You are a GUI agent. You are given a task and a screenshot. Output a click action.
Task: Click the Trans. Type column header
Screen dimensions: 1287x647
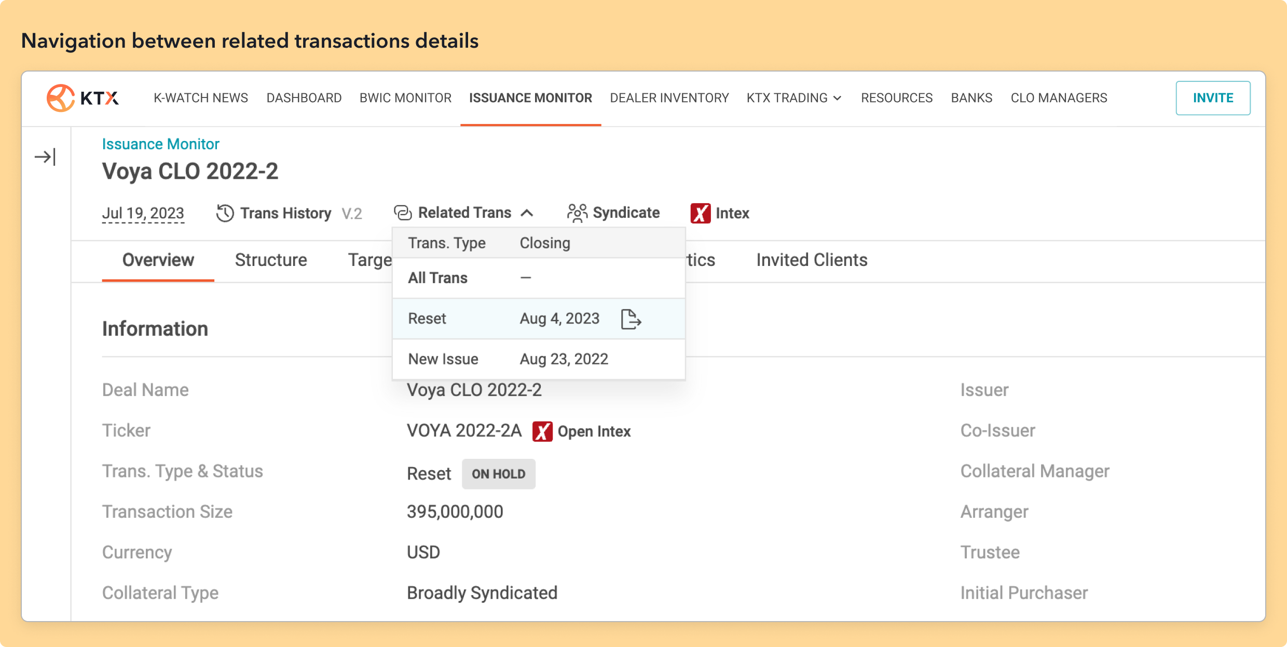click(x=447, y=243)
